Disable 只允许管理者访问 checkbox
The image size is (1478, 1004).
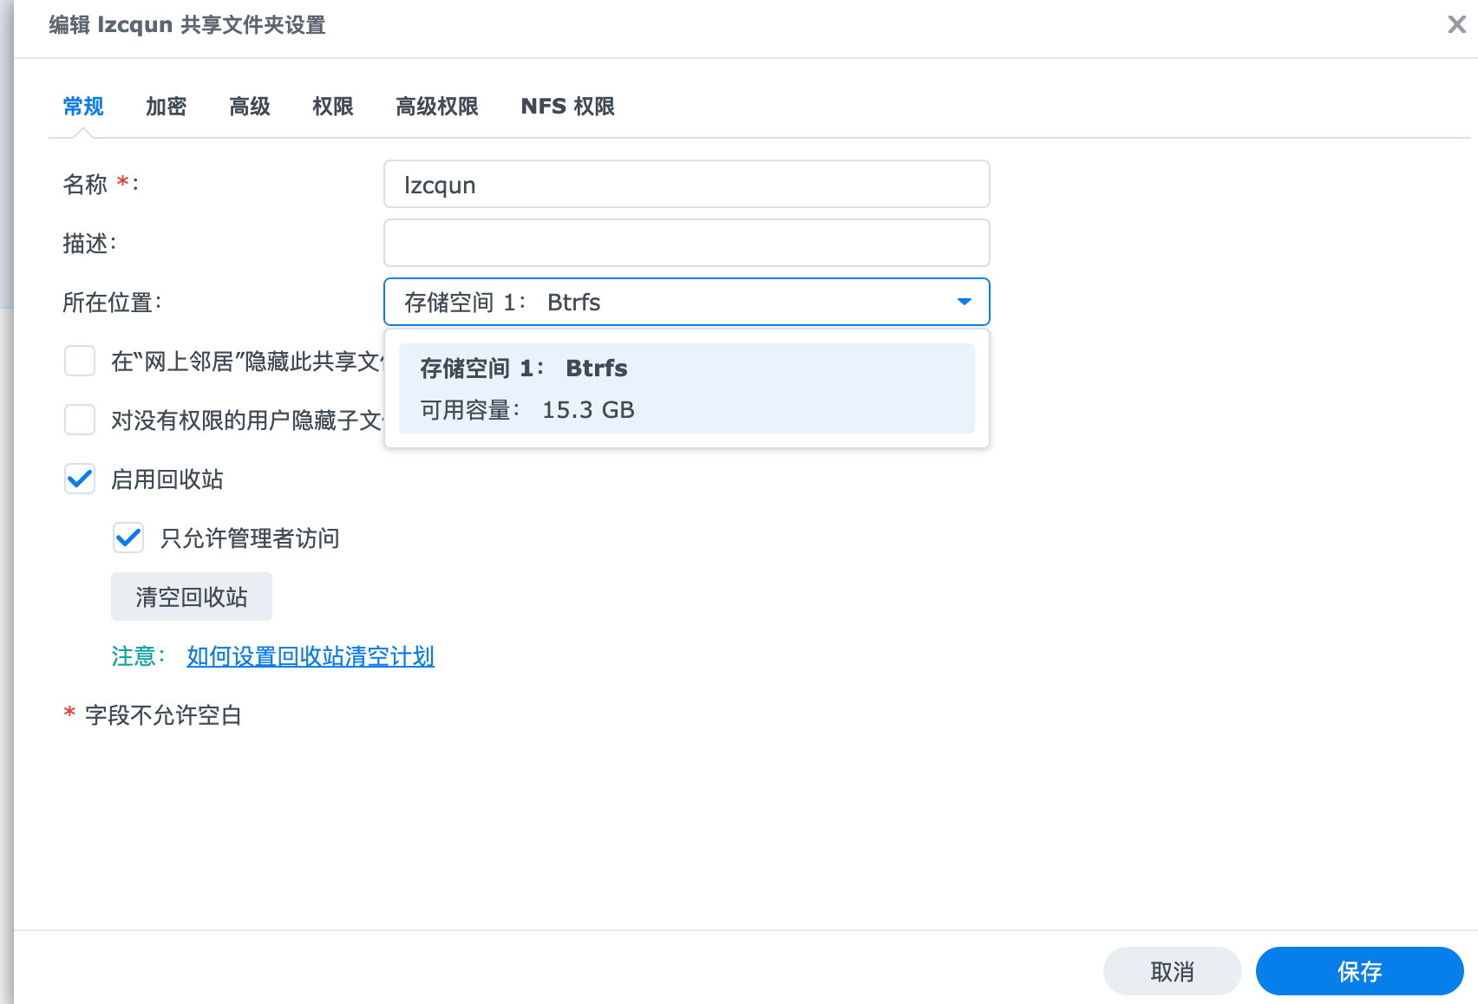coord(128,538)
